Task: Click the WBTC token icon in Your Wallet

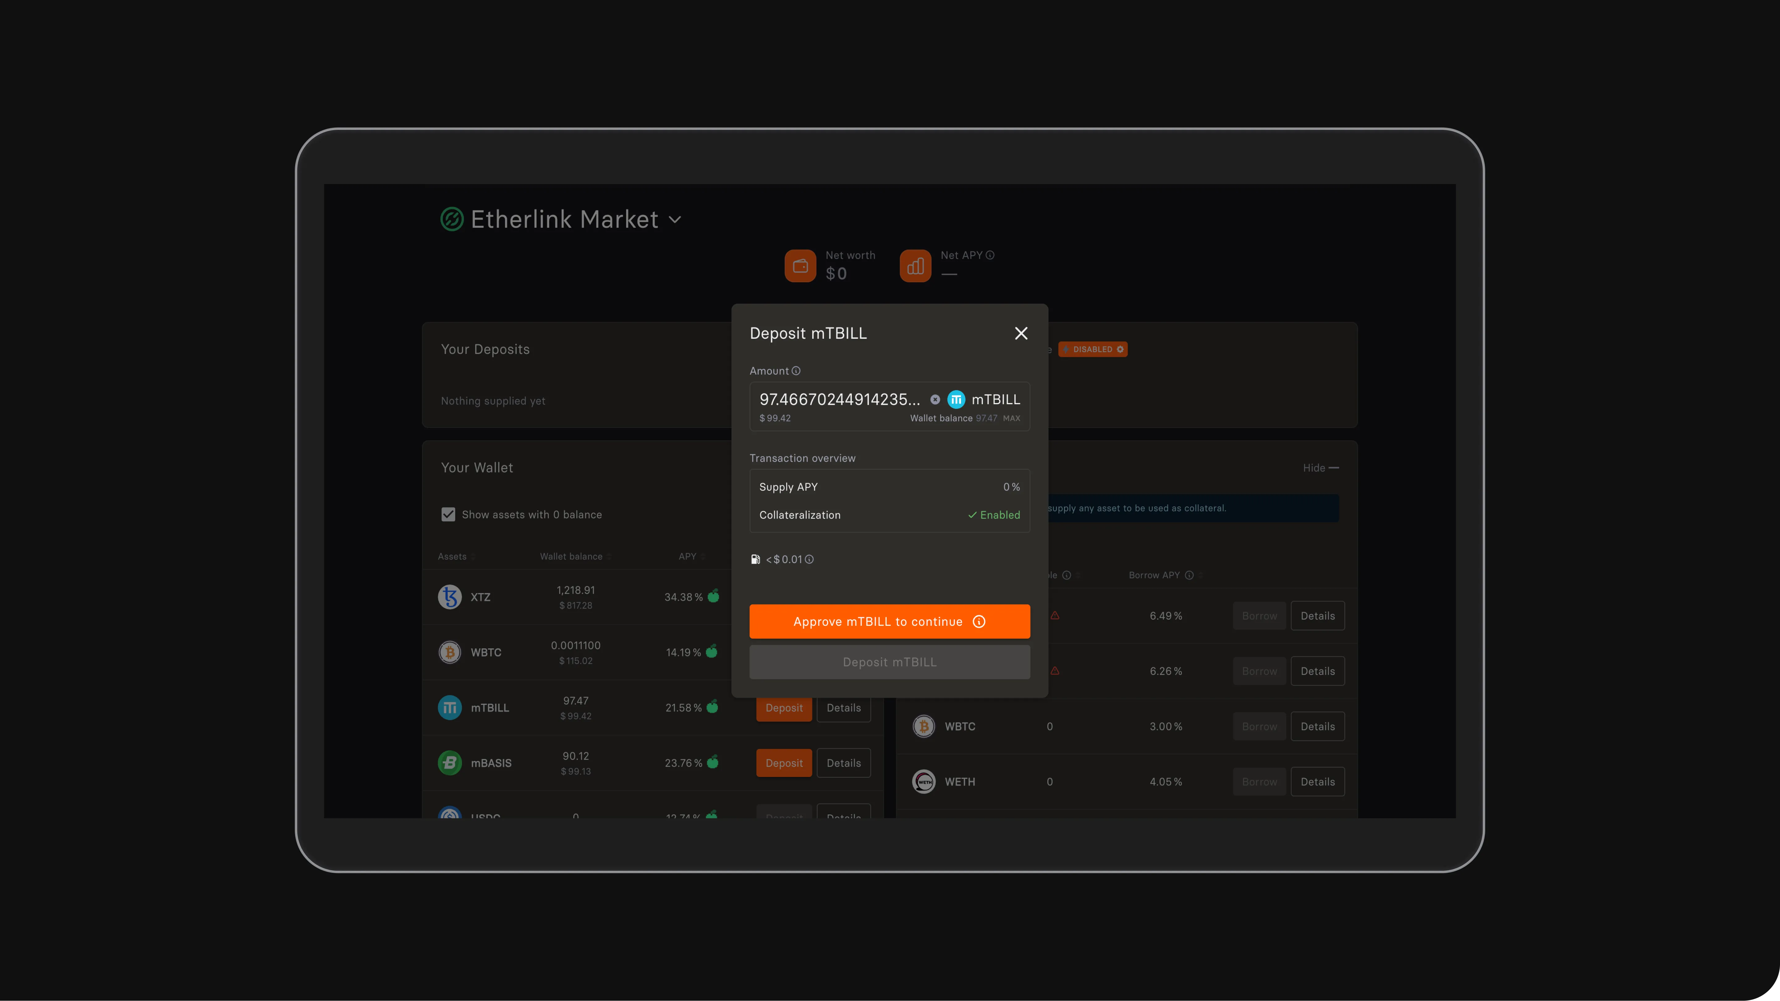Action: 450,652
